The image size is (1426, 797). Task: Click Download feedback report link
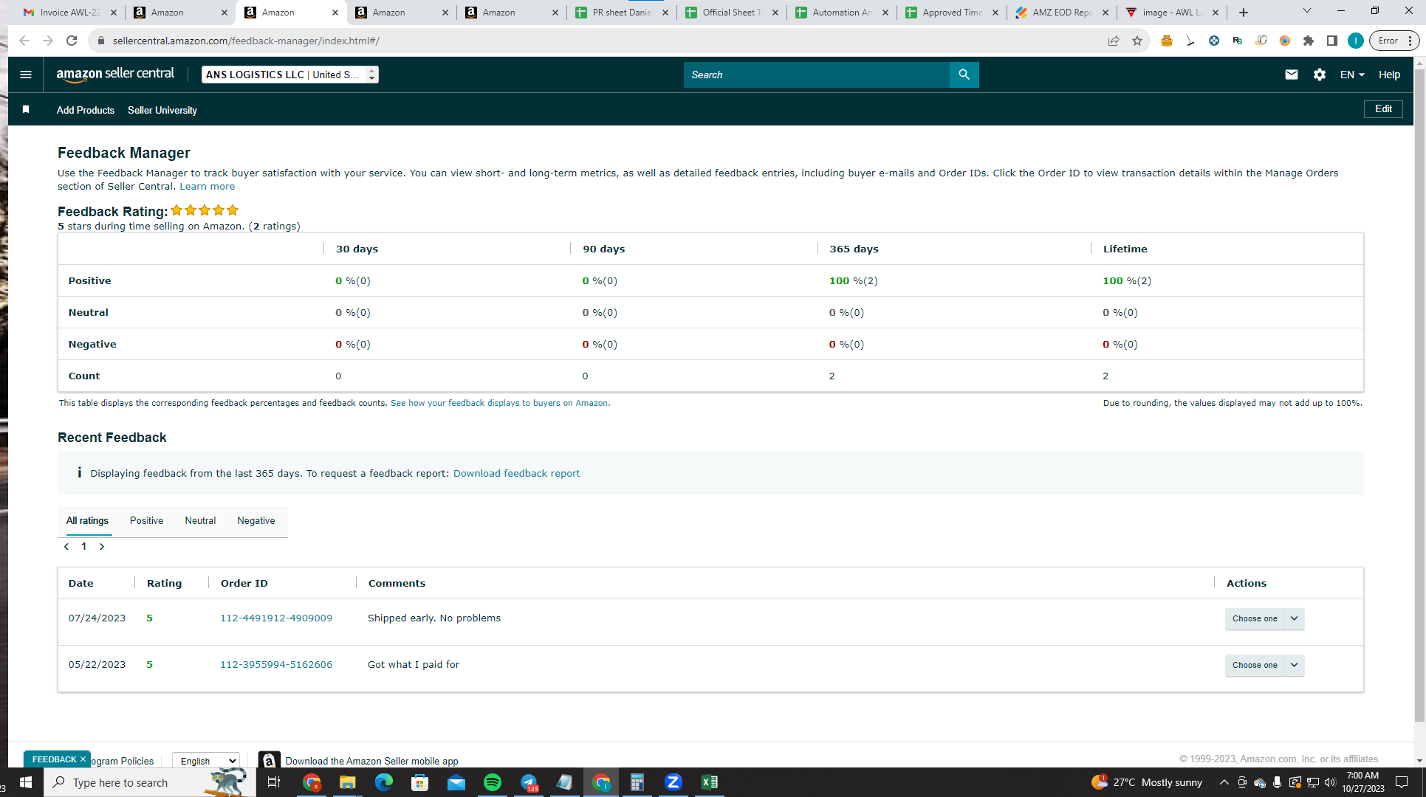pos(516,474)
